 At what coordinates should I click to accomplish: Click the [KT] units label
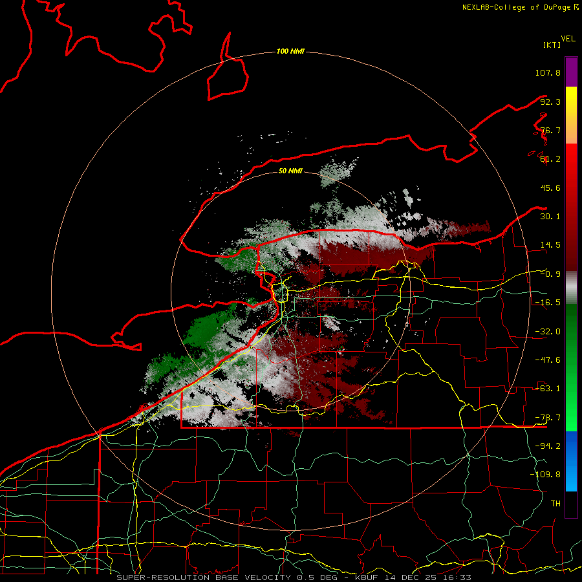point(552,45)
